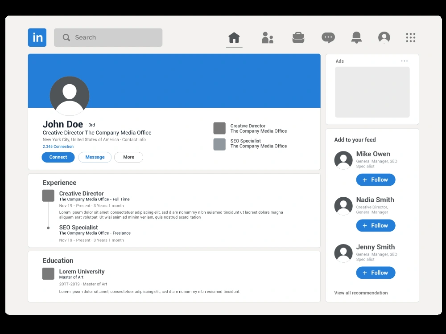The width and height of the screenshot is (446, 334).
Task: Click the 'Experience' section heading
Action: coord(59,183)
